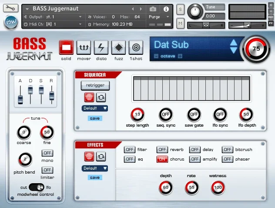Save the sequencer preset

95,118
